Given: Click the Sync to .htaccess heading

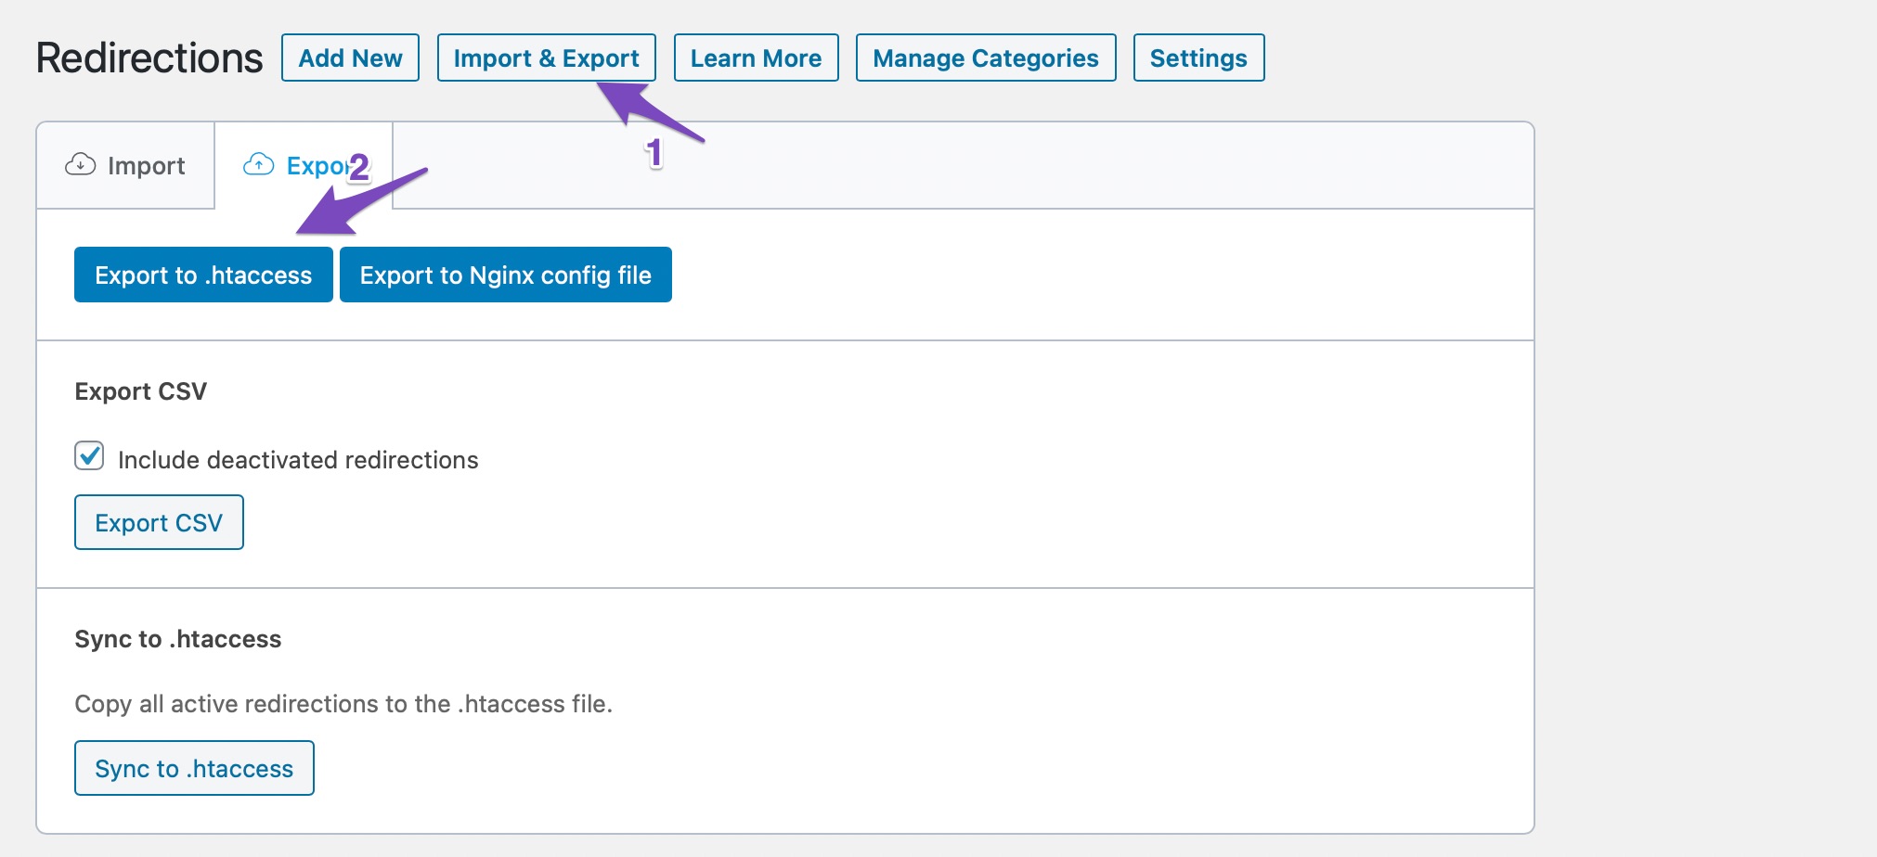Looking at the screenshot, I should [177, 639].
